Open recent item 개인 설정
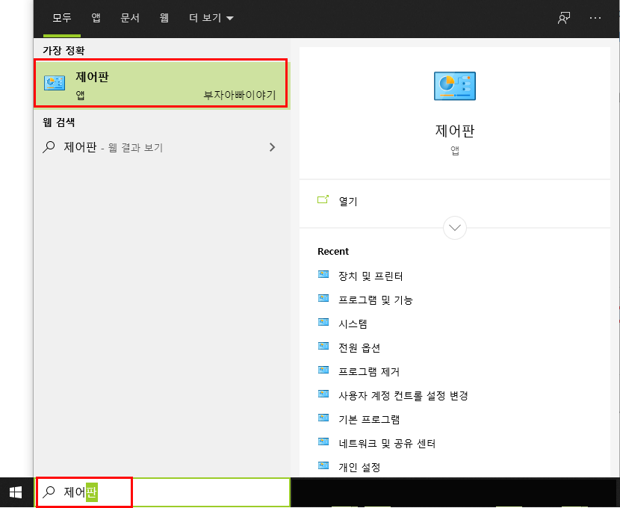The height and width of the screenshot is (508, 620). [359, 467]
